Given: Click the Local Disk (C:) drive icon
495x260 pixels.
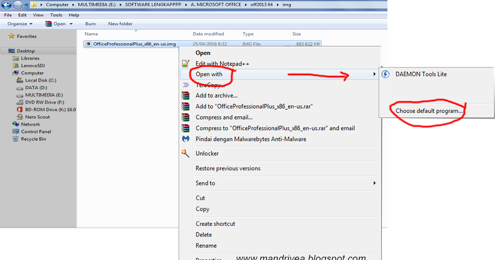Looking at the screenshot, I should 20,80.
